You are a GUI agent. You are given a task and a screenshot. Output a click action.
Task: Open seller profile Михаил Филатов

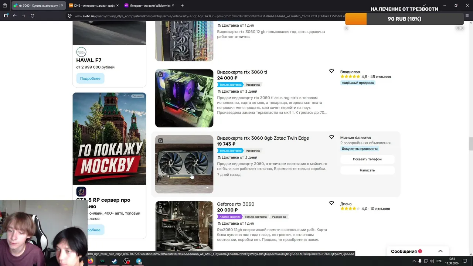pyautogui.click(x=355, y=138)
